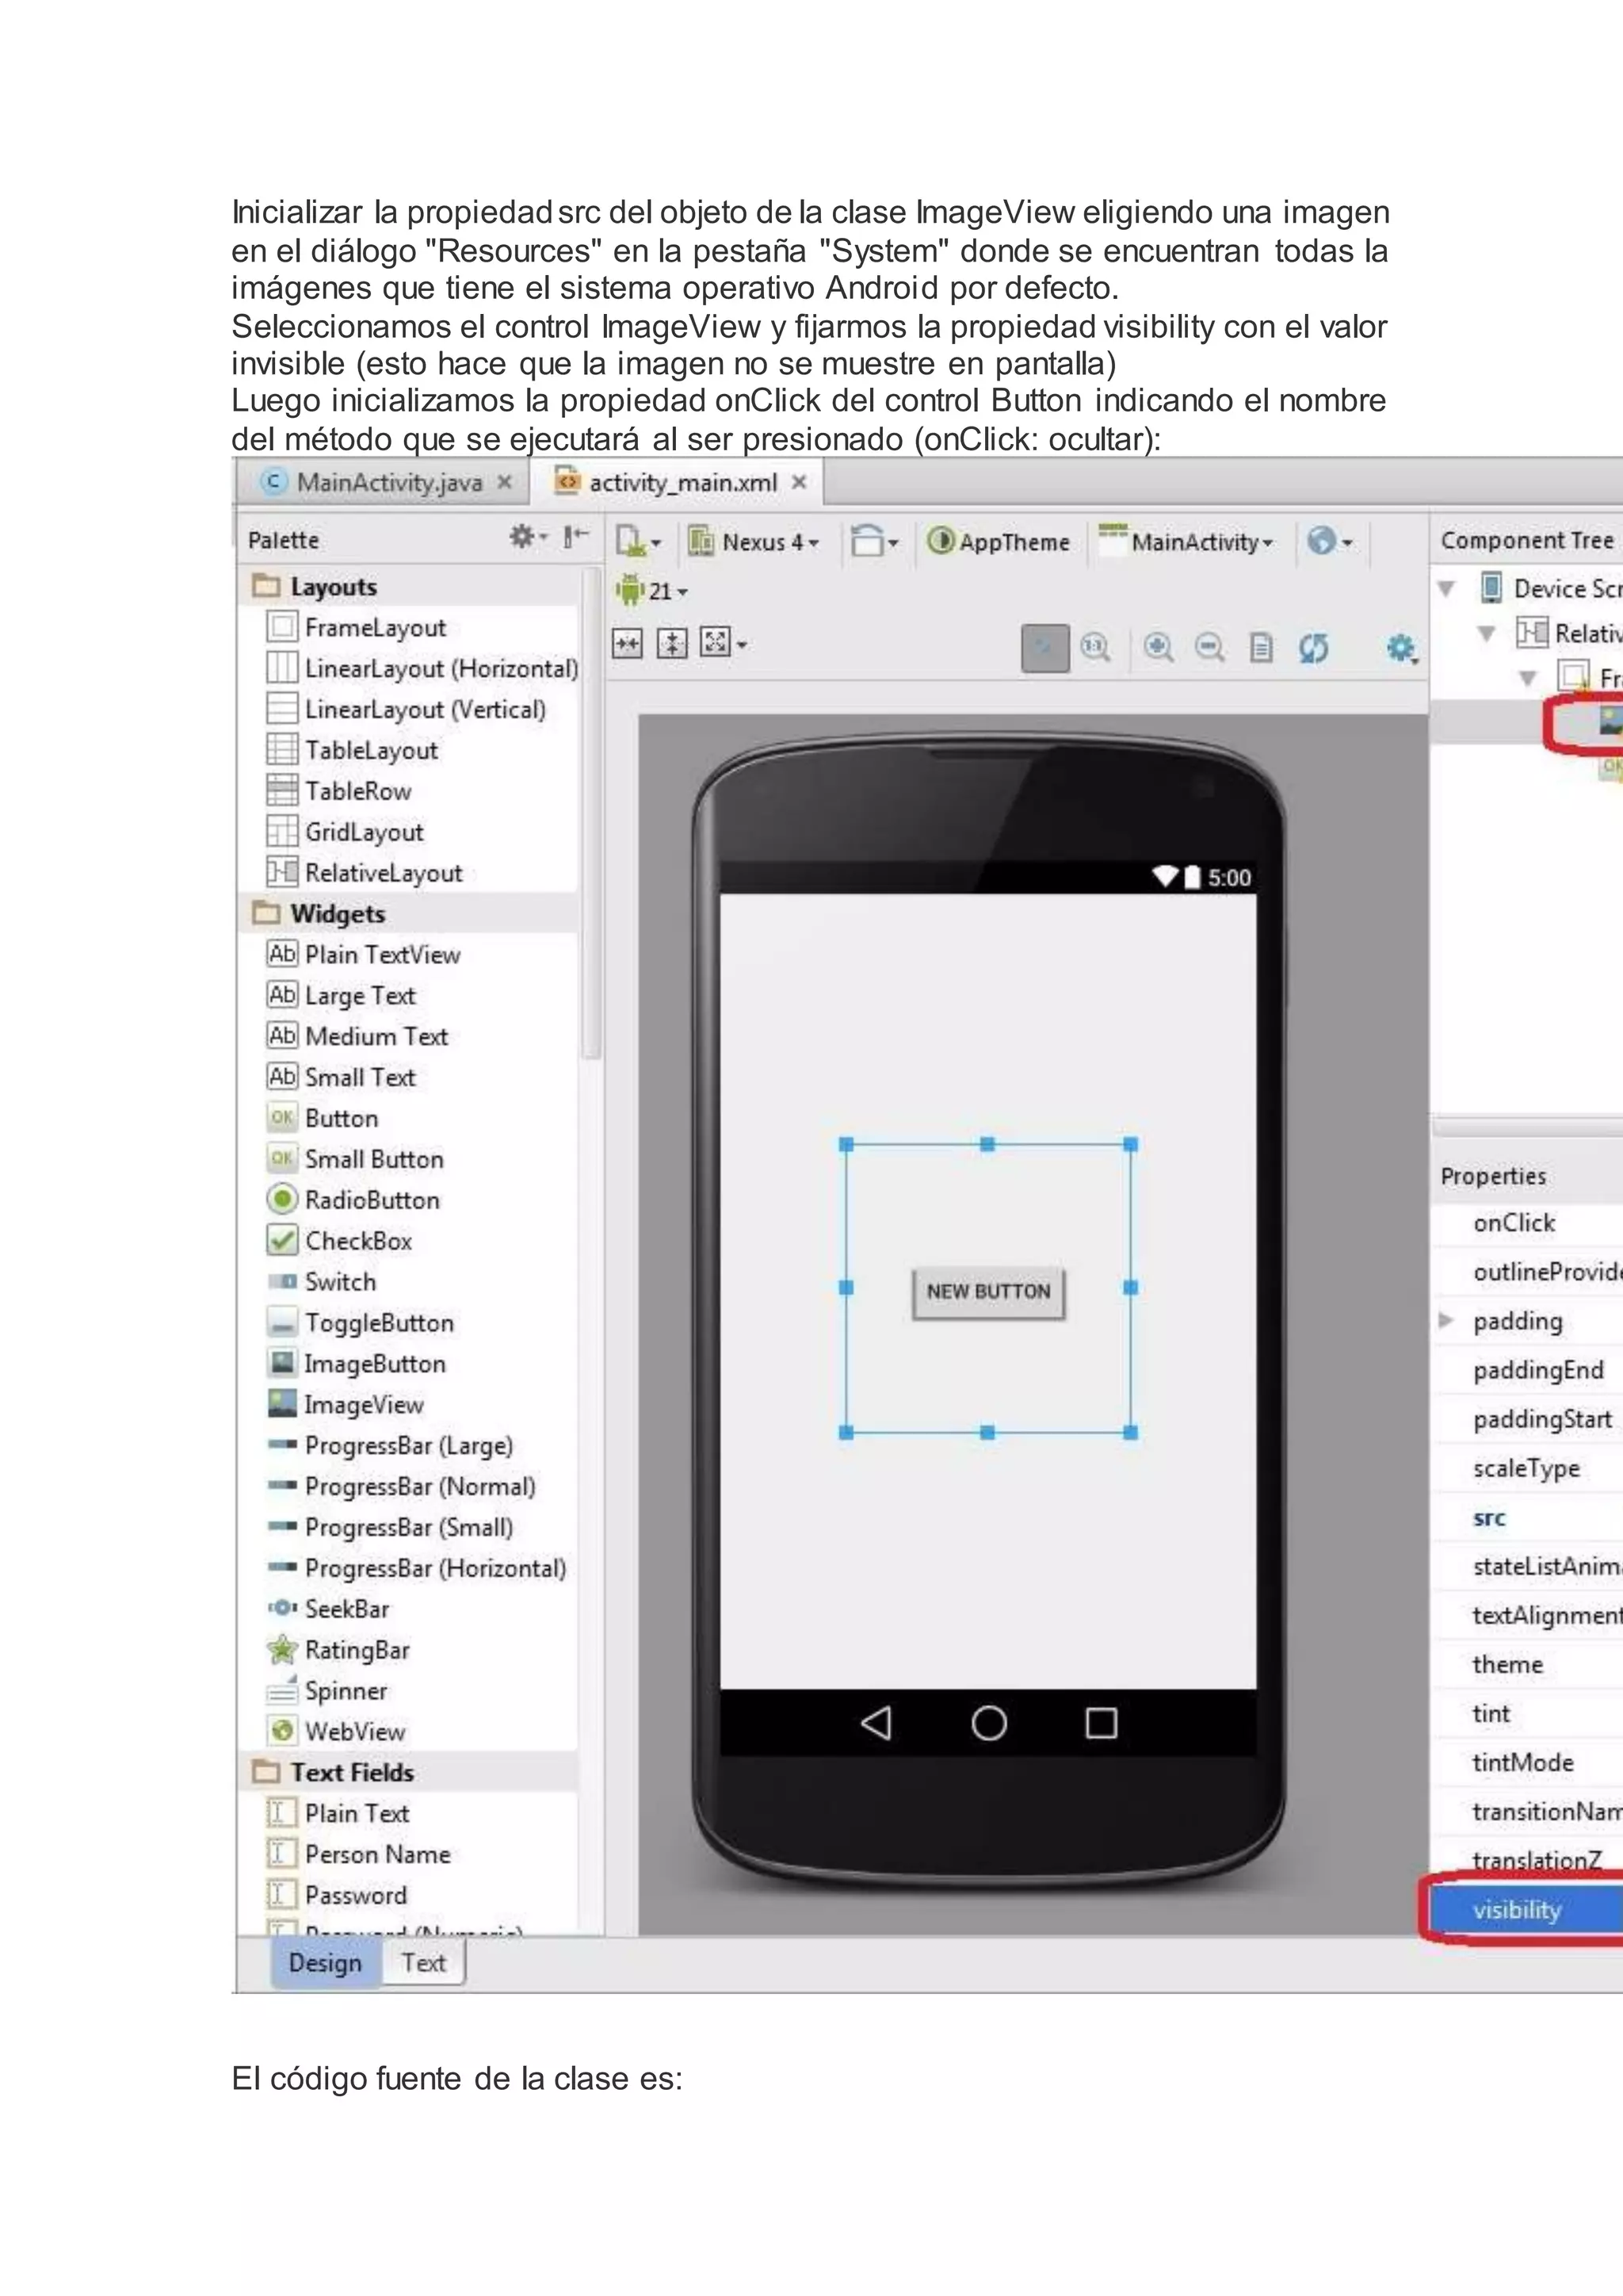Select ToggleButton widget in palette
The image size is (1623, 2296).
tap(361, 1323)
